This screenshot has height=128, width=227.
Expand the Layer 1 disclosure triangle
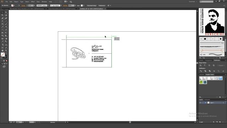(x=206, y=103)
